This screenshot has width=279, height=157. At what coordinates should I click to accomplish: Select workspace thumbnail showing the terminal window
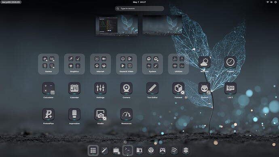point(117,25)
